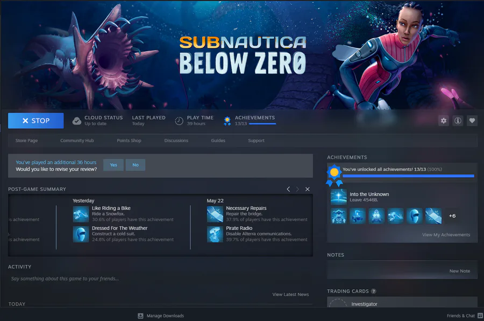Click 'Dressed For The Weather' achievement title

[x=120, y=228]
